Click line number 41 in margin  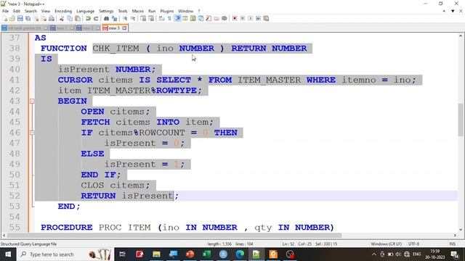(15, 80)
